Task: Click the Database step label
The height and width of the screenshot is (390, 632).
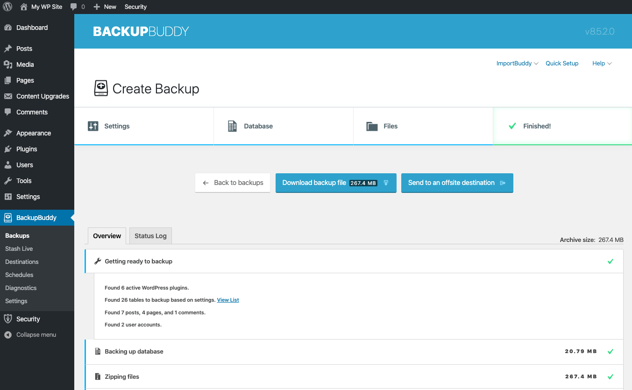Action: tap(258, 126)
